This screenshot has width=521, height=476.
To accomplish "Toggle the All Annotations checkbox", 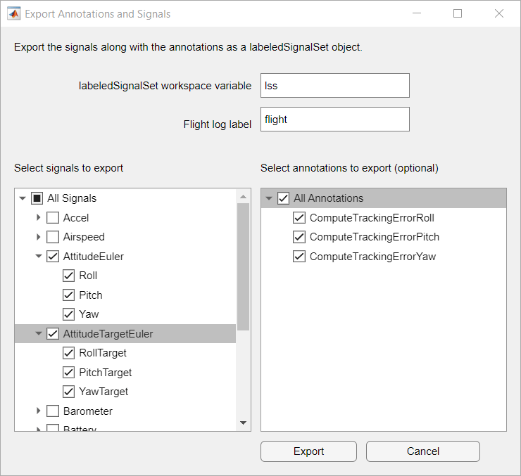I will (x=284, y=198).
